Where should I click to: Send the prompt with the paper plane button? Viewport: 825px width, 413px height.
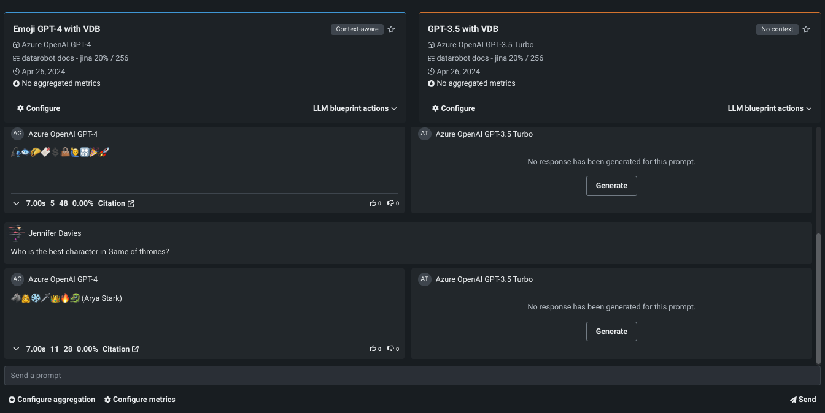803,400
